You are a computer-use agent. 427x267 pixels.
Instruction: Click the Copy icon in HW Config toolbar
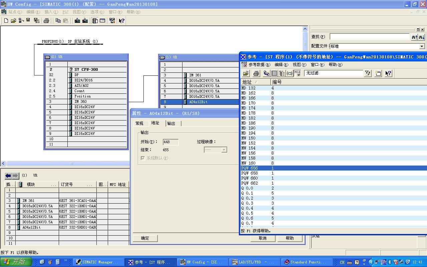[58, 21]
